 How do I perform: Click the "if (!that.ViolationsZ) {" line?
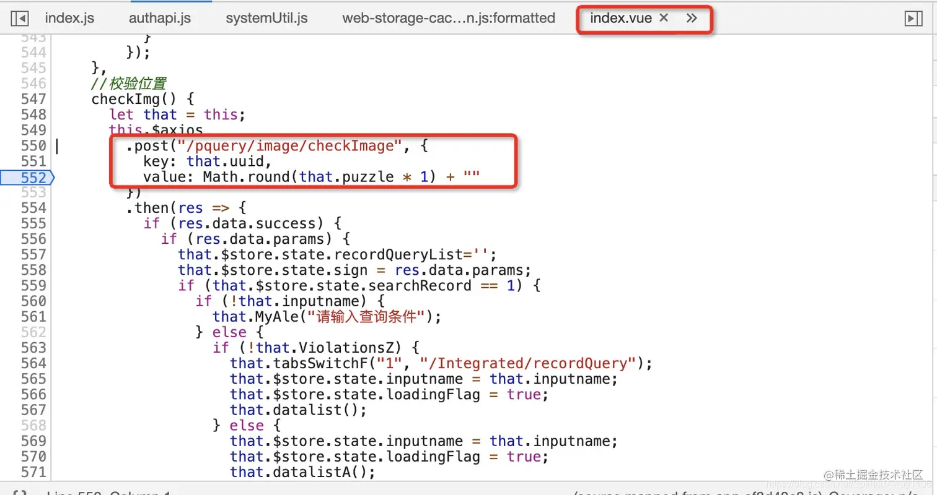316,348
